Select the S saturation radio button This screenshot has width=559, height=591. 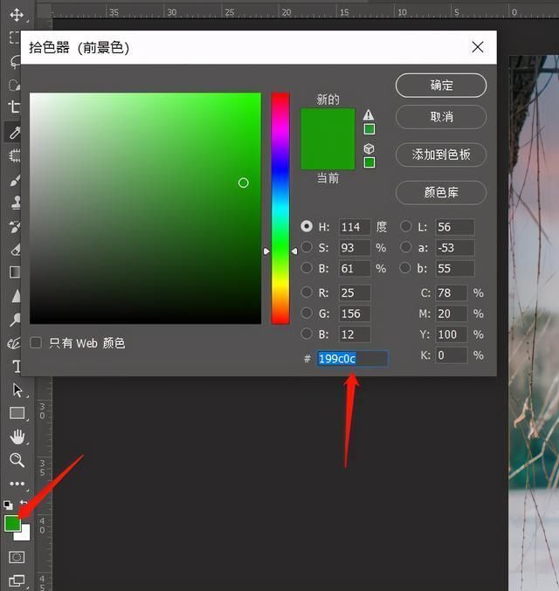click(x=307, y=247)
